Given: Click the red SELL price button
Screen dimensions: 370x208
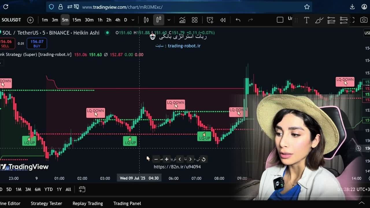Looking at the screenshot, I should coord(5,44).
